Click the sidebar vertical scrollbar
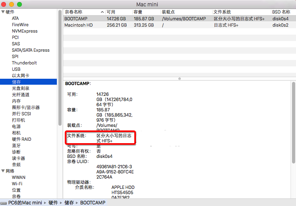This screenshot has width=296, height=206. pyautogui.click(x=60, y=68)
